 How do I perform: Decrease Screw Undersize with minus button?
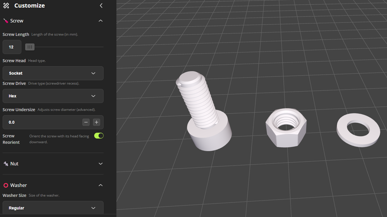[x=86, y=122]
